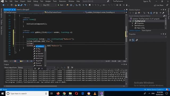
Task: Click the green Start debugging button
Action: point(61,5)
